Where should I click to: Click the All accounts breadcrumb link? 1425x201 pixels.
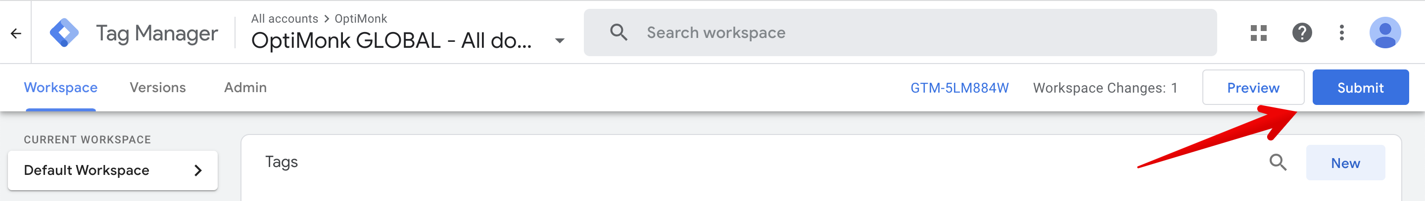point(285,19)
